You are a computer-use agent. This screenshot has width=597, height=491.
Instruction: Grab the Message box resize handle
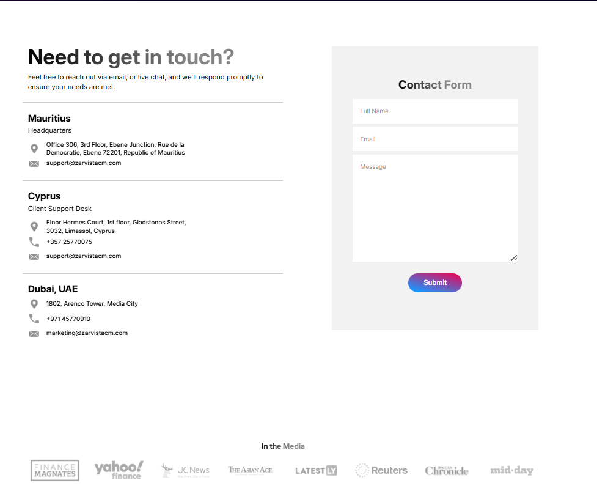514,258
